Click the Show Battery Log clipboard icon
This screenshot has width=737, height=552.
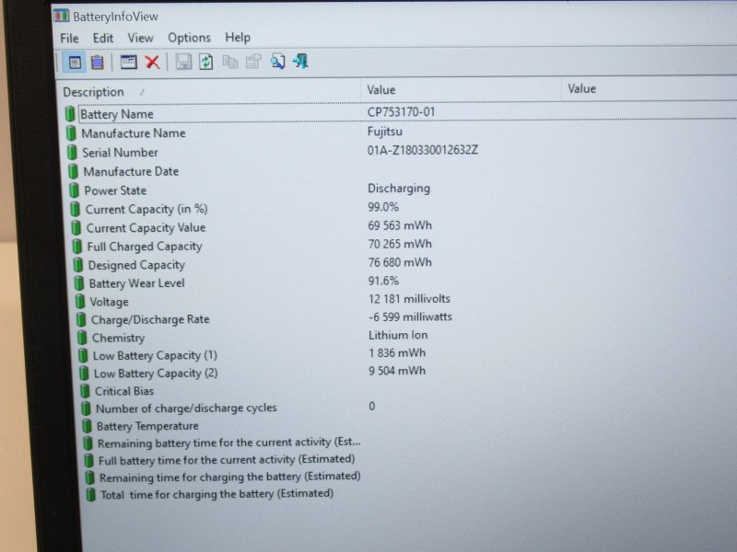98,62
